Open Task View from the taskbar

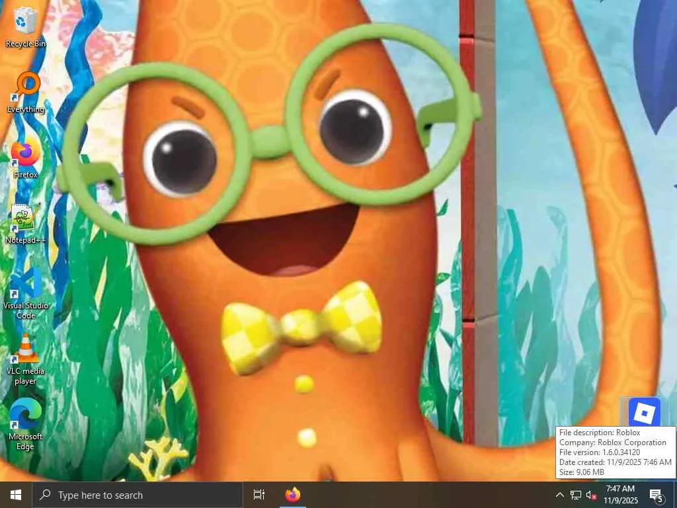pyautogui.click(x=259, y=495)
